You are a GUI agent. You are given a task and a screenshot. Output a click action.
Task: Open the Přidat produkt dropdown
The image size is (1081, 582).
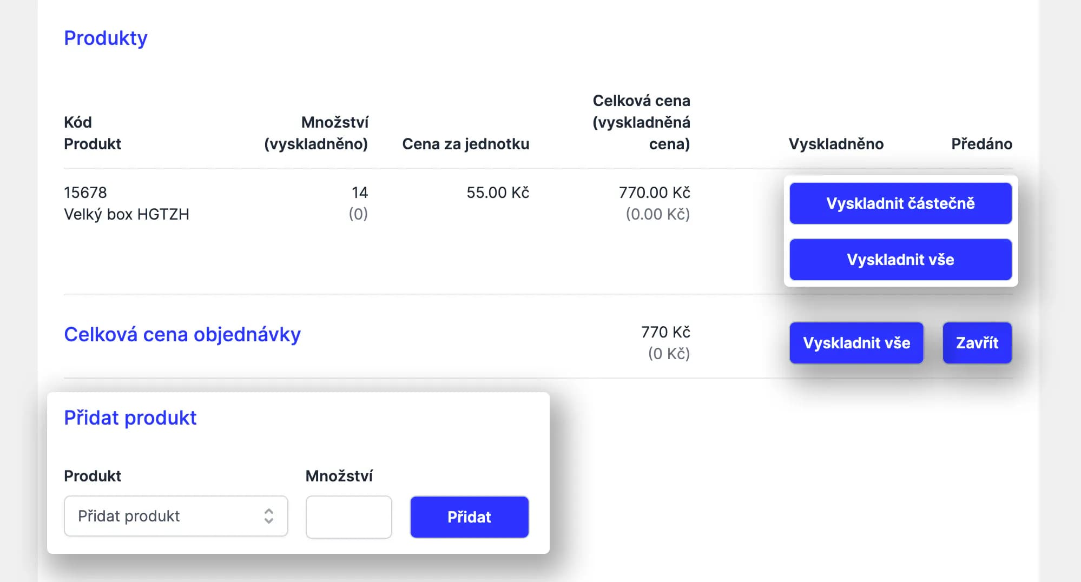175,516
